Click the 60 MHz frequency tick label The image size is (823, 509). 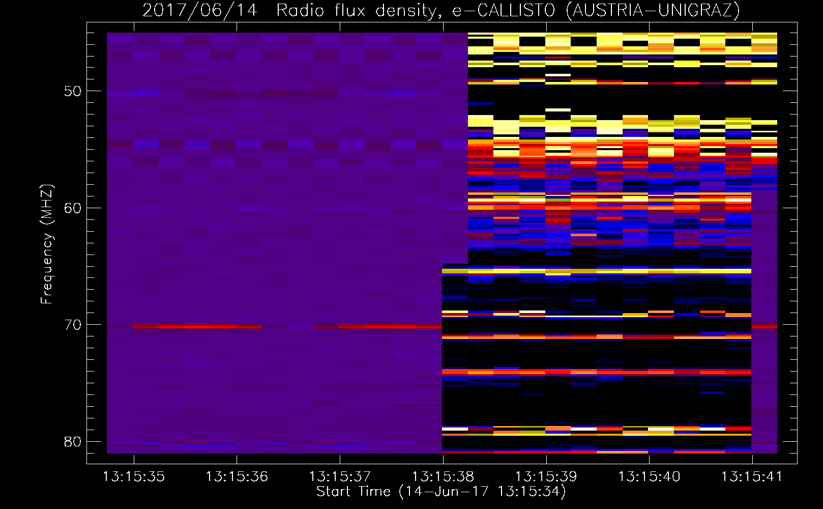click(x=73, y=208)
